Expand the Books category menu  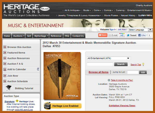click(87, 10)
